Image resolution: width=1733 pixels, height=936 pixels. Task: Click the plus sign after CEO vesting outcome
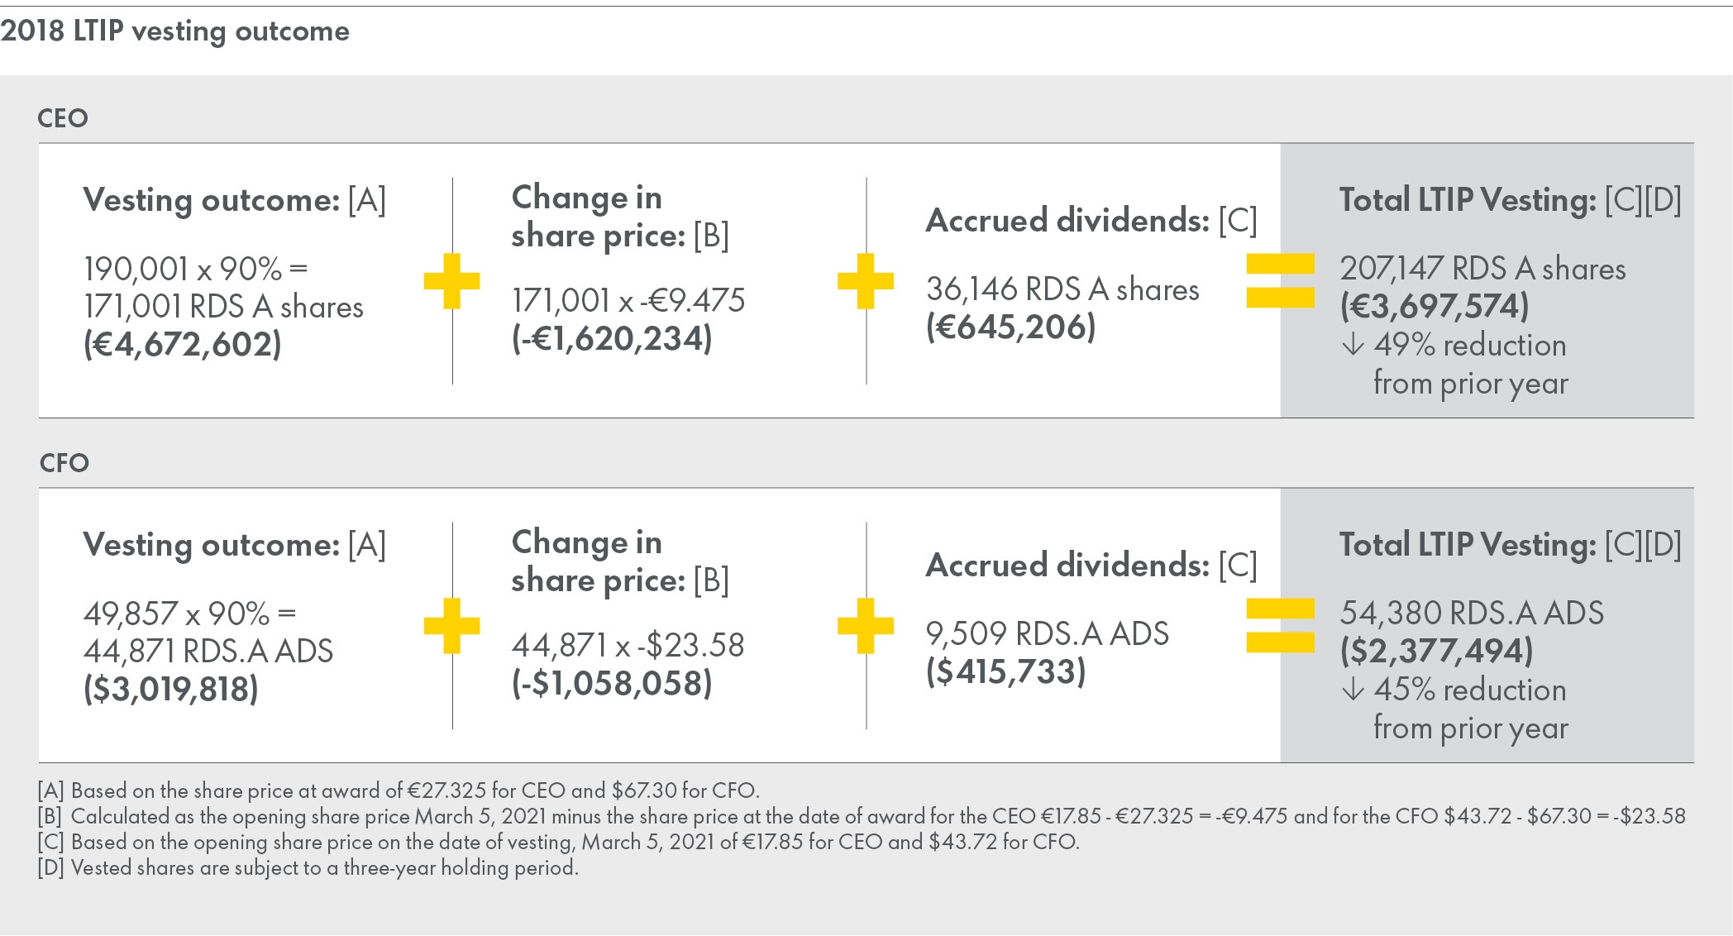451,281
